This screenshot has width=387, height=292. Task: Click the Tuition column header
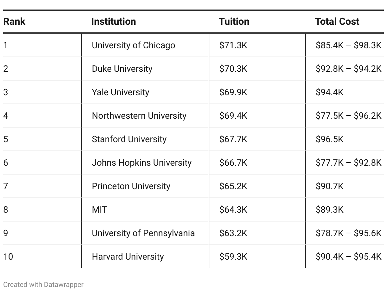234,22
